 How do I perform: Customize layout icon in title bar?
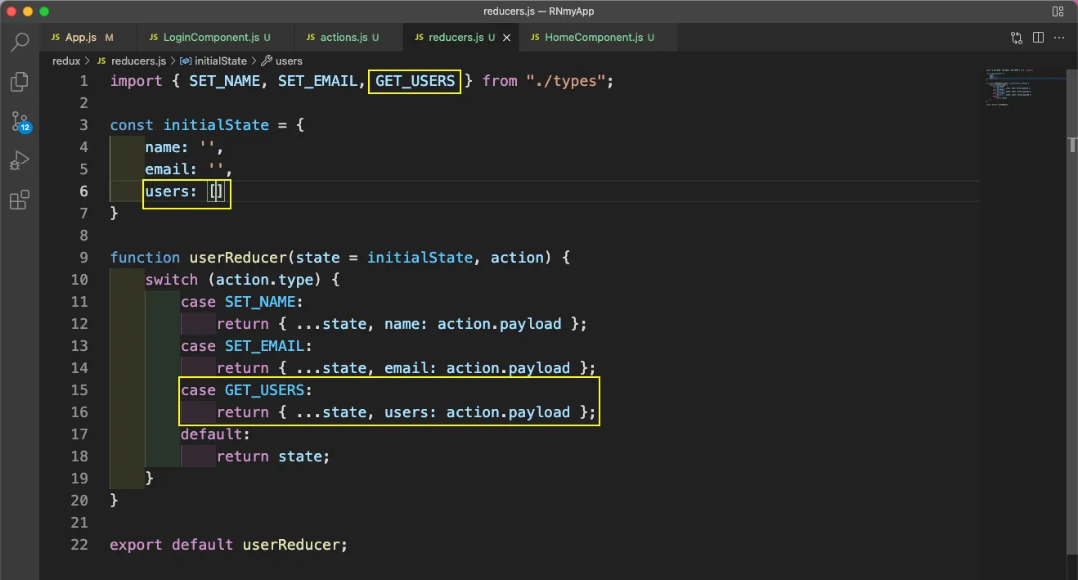click(x=1058, y=11)
